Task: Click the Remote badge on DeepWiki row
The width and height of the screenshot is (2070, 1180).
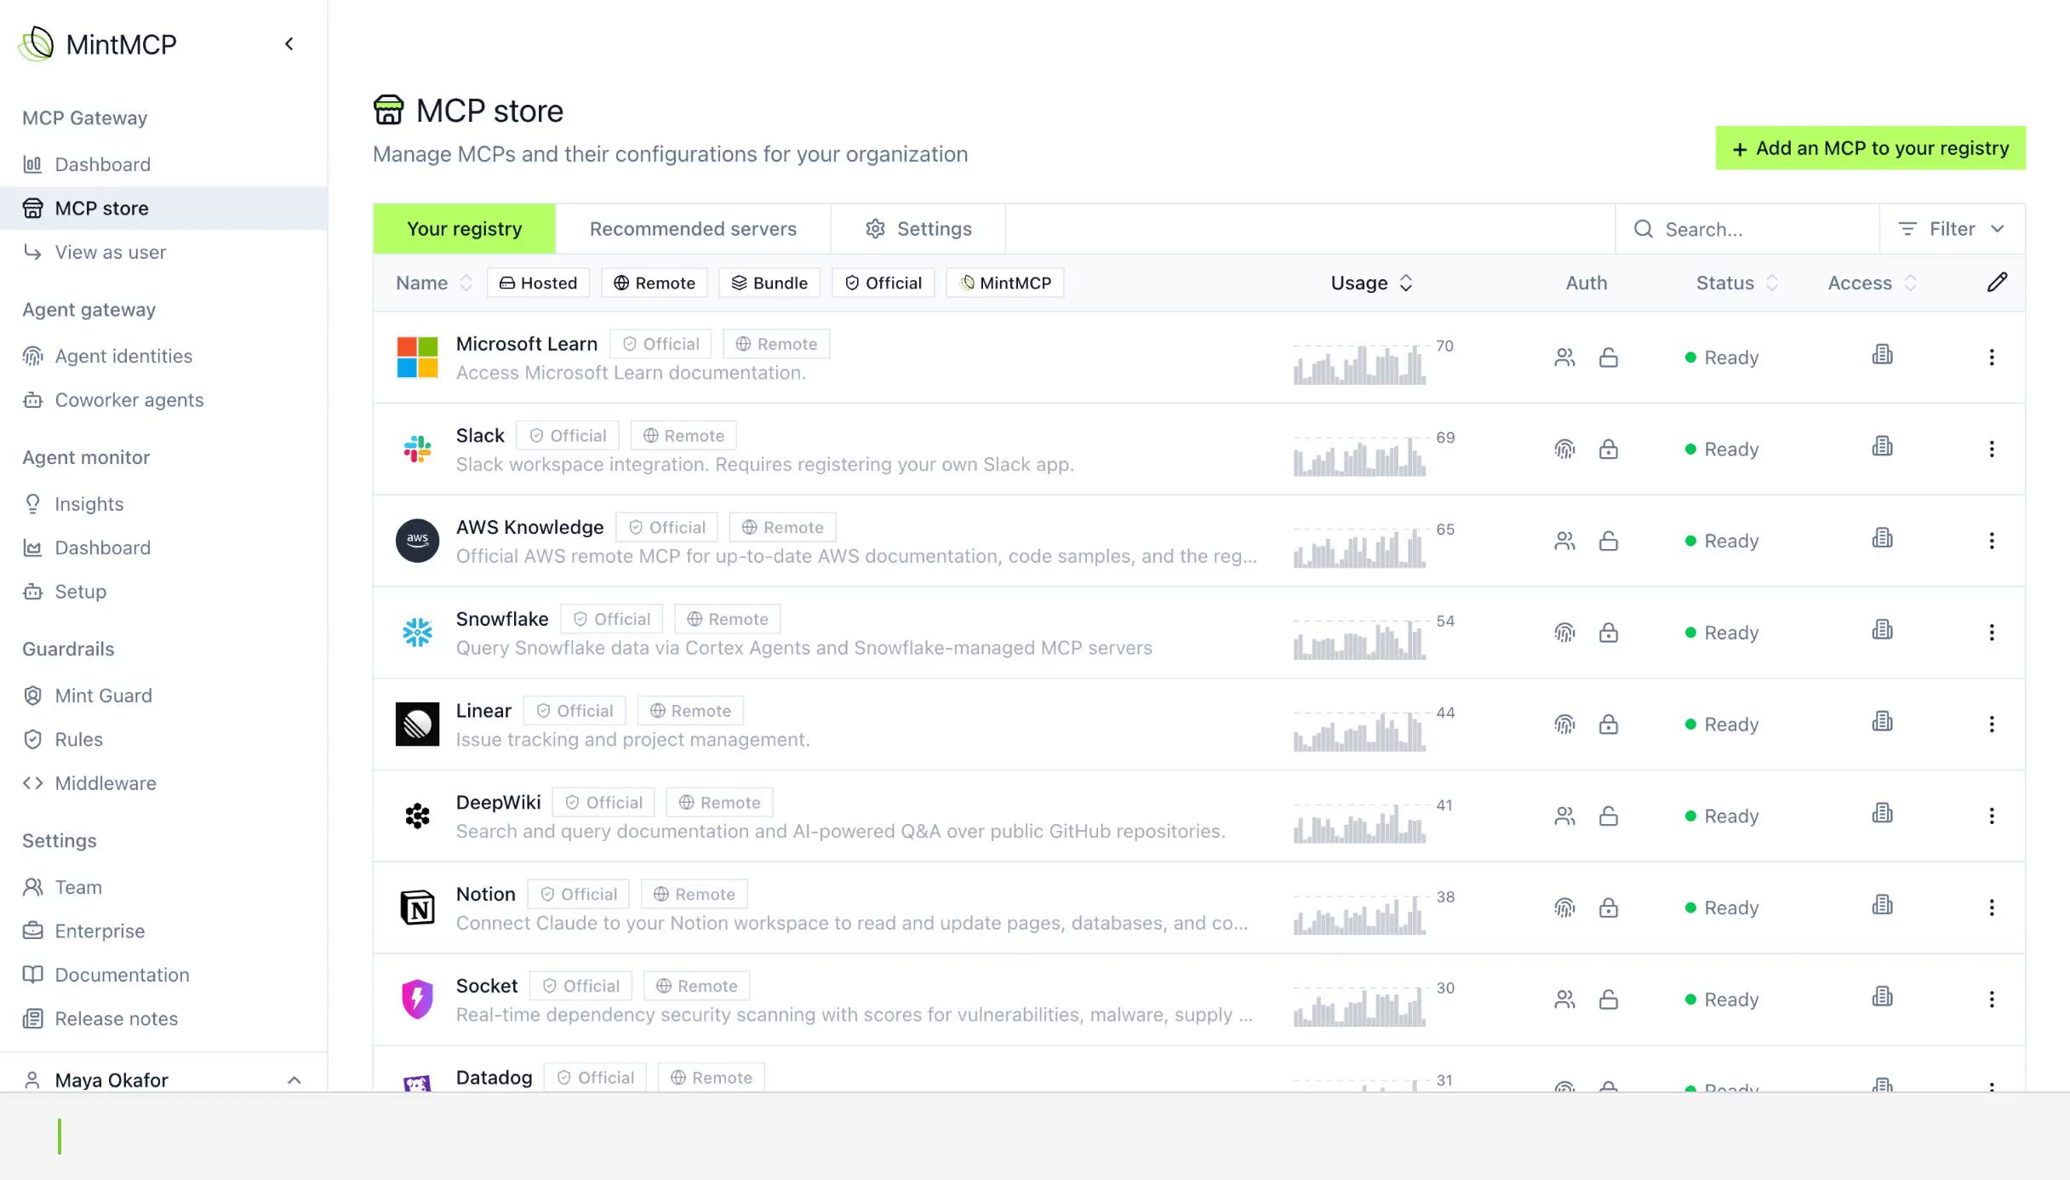Action: [x=719, y=803]
